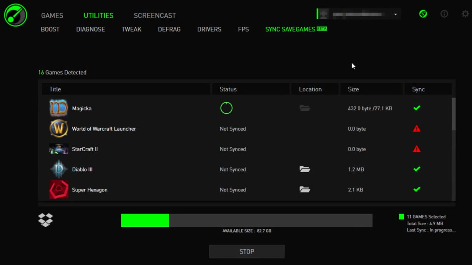Sort by Location column header

coord(315,89)
